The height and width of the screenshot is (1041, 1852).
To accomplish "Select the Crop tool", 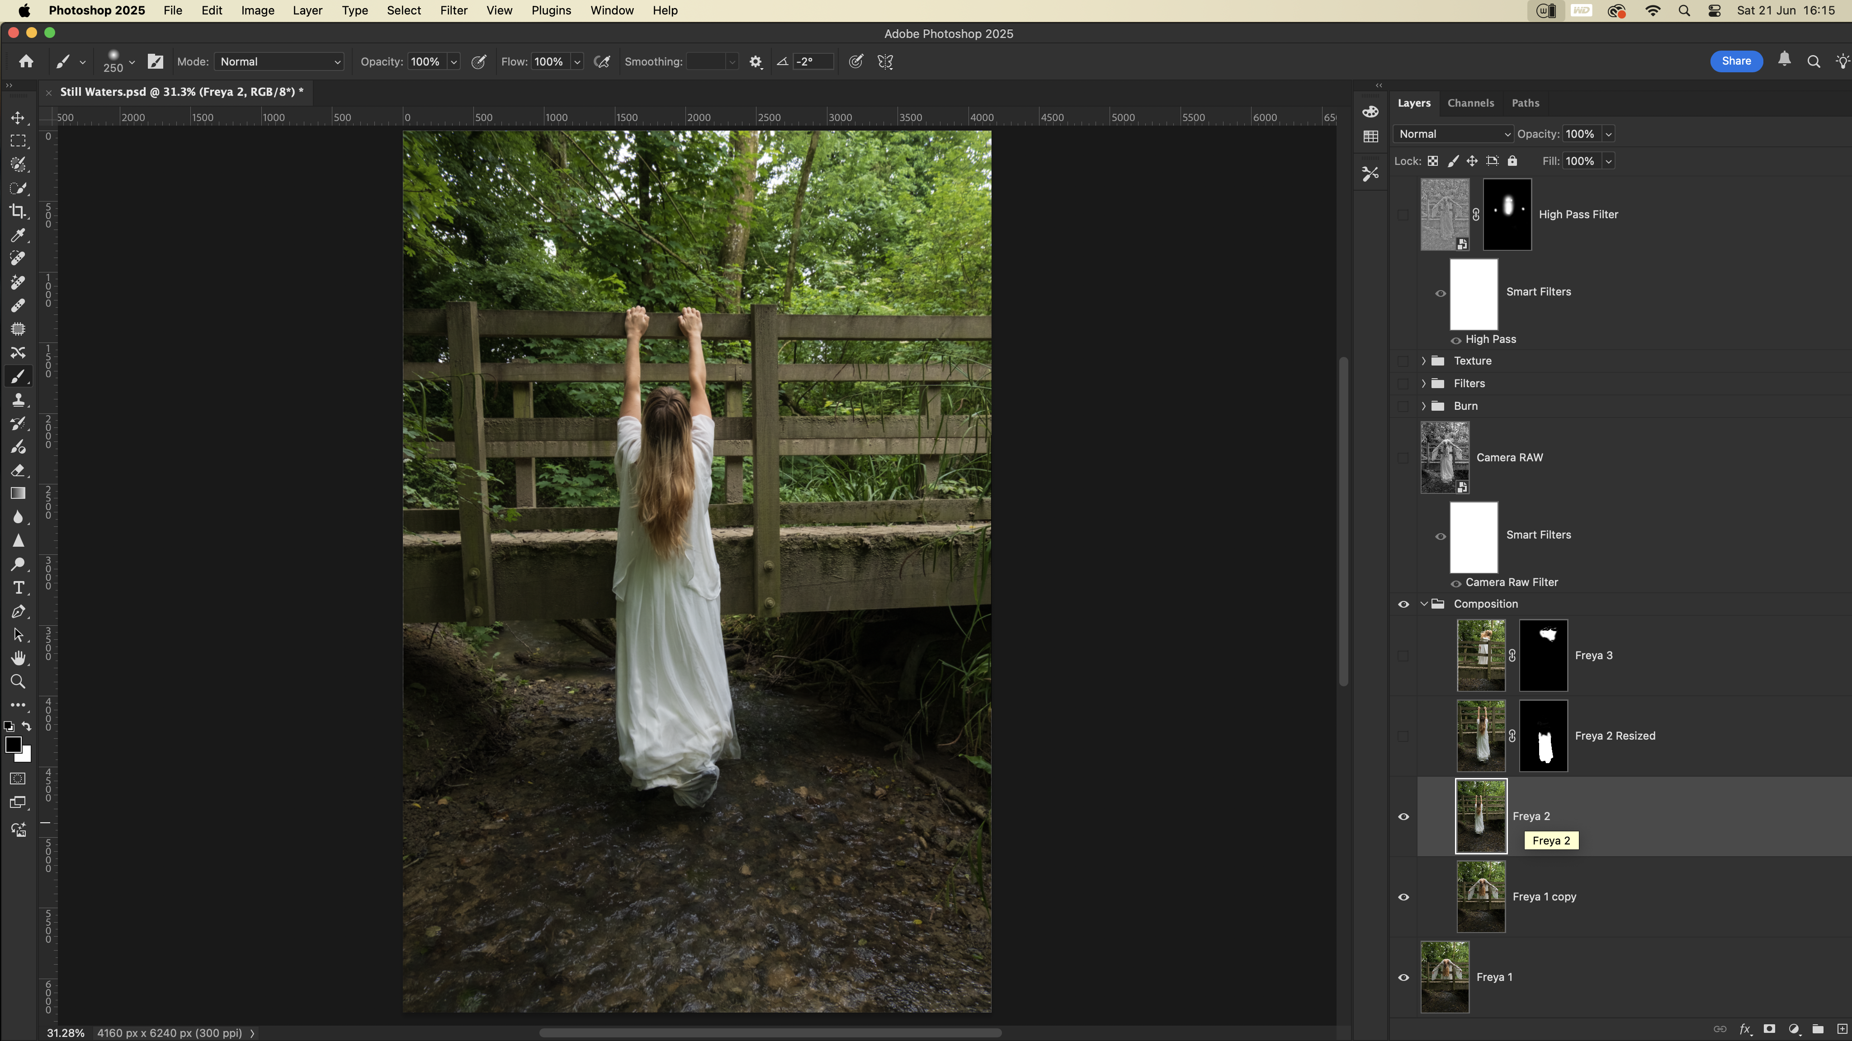I will click(18, 211).
